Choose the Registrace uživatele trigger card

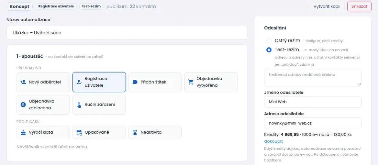pos(99,82)
